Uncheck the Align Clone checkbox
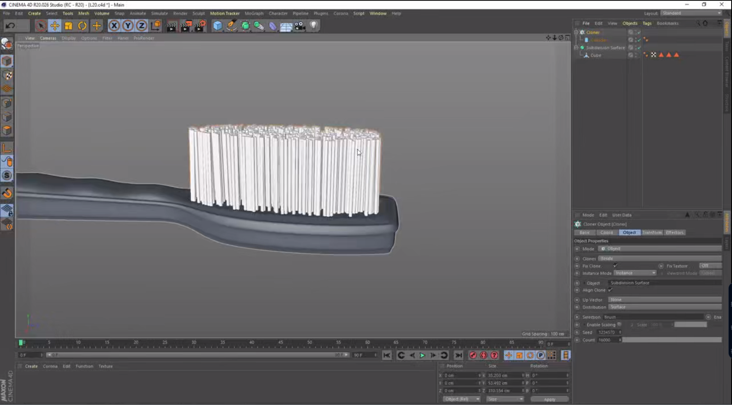This screenshot has width=732, height=405. coord(611,290)
